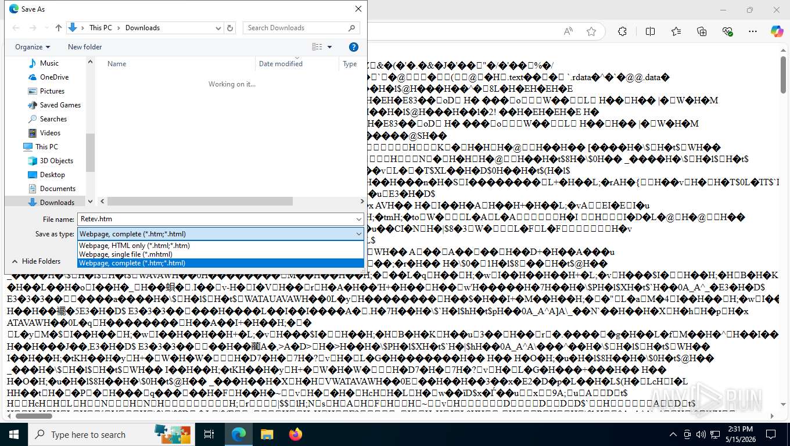Screen dimensions: 790x446
Task: Open Task View on taskbar
Action: [x=210, y=434]
